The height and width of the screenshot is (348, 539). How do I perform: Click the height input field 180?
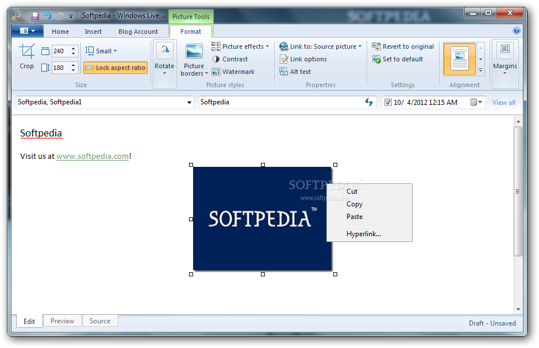[x=61, y=68]
